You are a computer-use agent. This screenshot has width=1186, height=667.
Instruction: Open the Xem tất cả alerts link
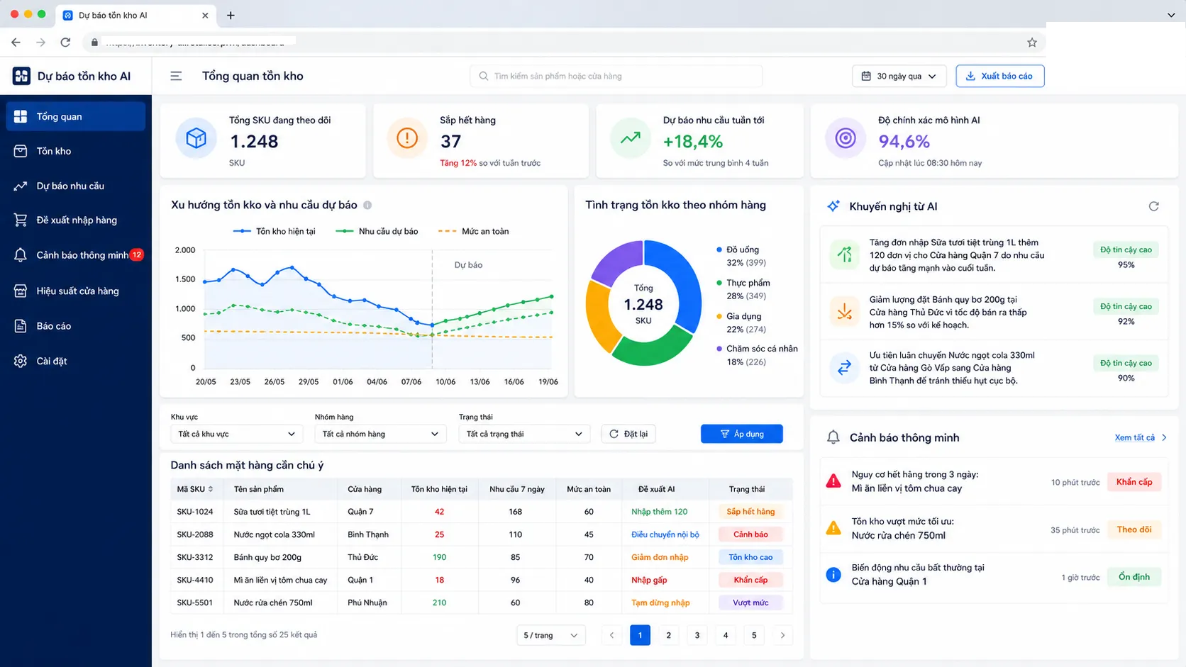(x=1141, y=437)
